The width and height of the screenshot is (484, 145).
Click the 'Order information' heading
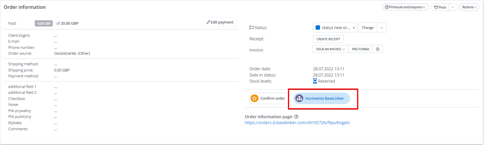[25, 7]
